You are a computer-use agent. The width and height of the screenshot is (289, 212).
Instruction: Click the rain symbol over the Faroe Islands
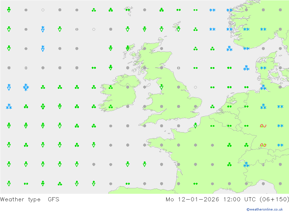point(127,10)
